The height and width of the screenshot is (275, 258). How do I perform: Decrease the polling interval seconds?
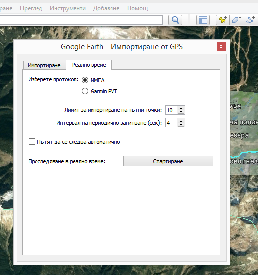pyautogui.click(x=181, y=125)
